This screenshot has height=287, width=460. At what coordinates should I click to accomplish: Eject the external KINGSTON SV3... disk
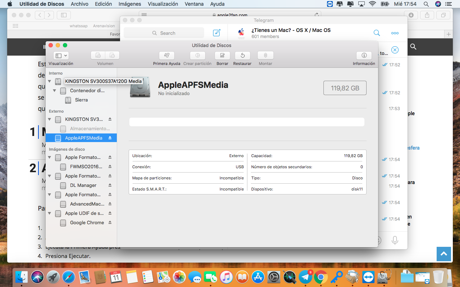click(110, 119)
